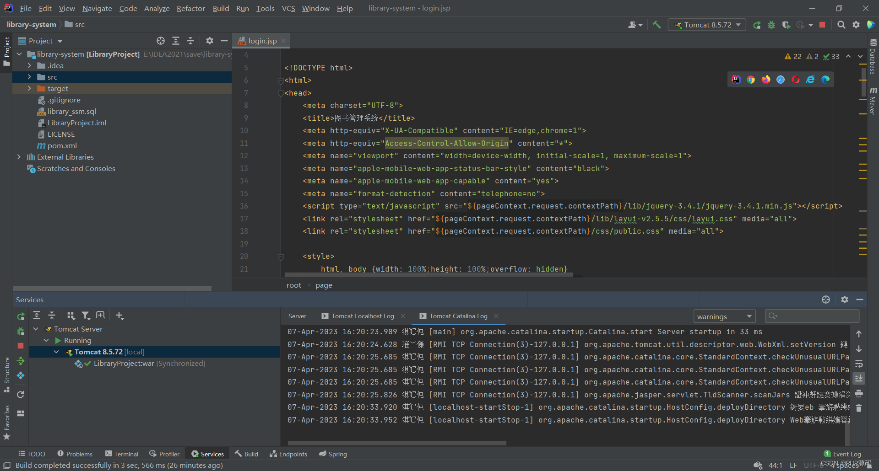Toggle Favorites tool window side tab
Screen dimensions: 879x471
pyautogui.click(x=7, y=423)
